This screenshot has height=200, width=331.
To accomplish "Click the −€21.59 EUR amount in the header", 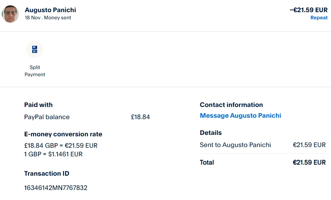I will click(308, 10).
